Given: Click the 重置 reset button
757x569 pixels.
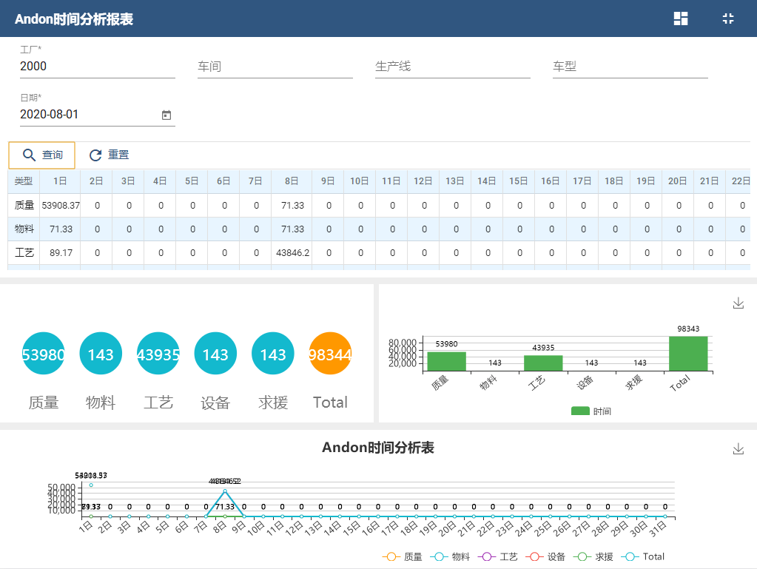Looking at the screenshot, I should click(x=109, y=155).
